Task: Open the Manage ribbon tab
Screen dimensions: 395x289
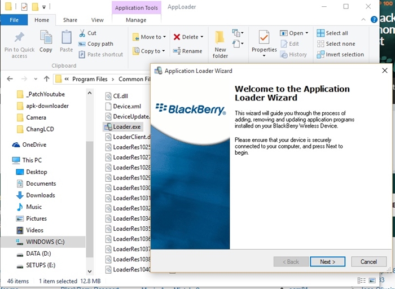Action: click(x=136, y=20)
